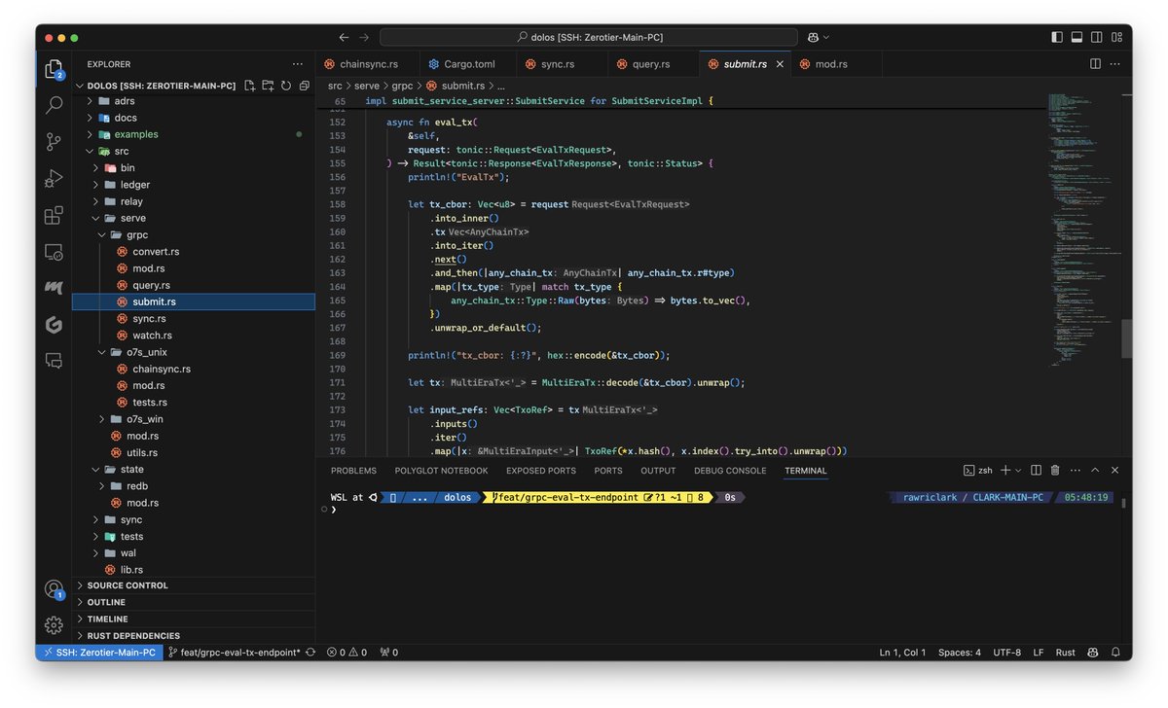The height and width of the screenshot is (708, 1168).
Task: Open the Explorer view in the activity bar
Action: coord(54,69)
